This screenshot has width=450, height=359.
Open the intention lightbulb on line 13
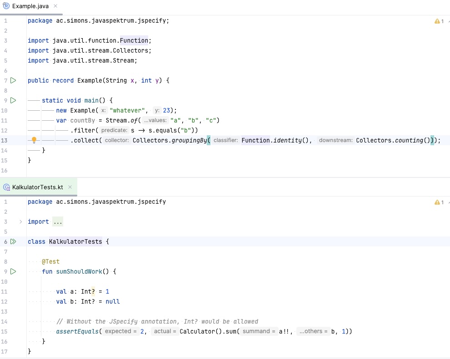(x=33, y=140)
